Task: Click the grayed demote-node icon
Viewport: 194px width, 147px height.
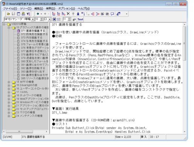Action: [x=88, y=14]
